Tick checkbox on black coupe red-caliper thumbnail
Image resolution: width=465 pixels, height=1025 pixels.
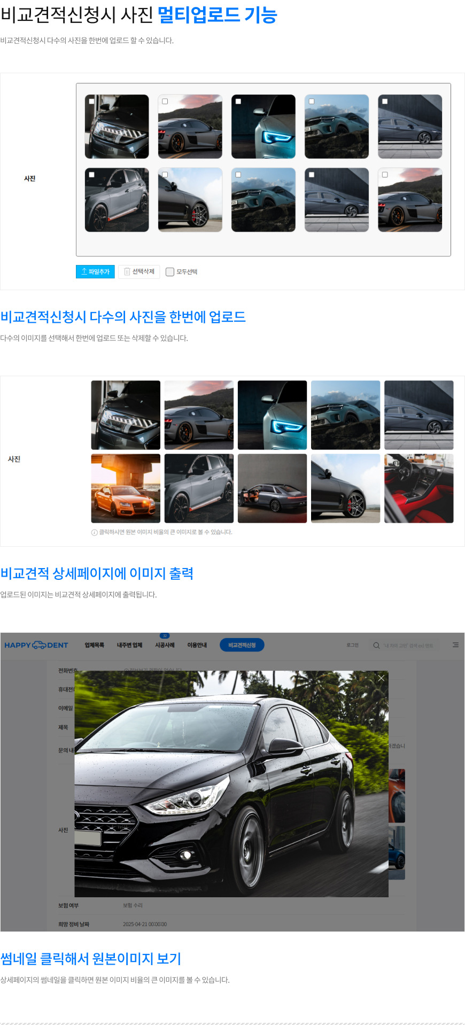pos(165,174)
